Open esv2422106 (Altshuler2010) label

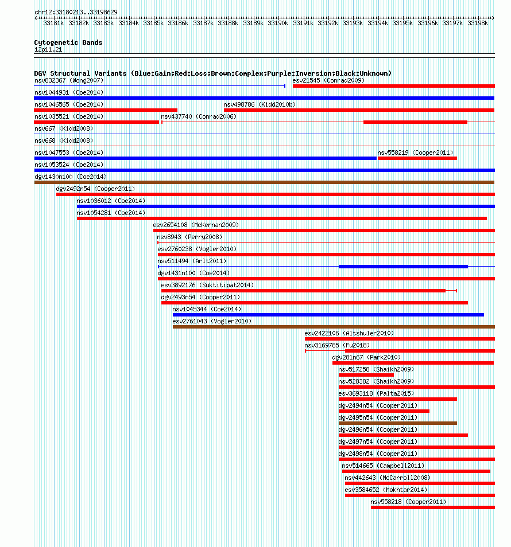tap(349, 333)
